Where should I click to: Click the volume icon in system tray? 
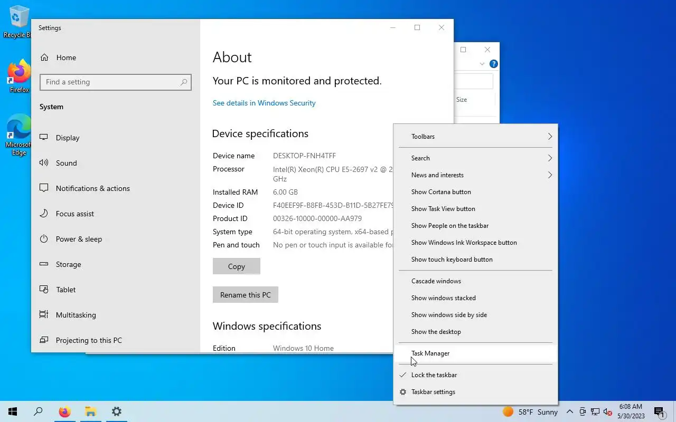(608, 412)
